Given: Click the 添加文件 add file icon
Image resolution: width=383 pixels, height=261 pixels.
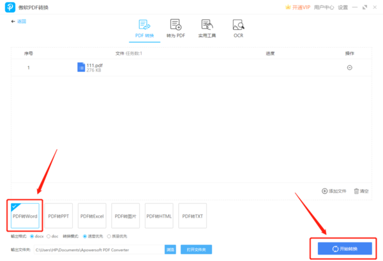Looking at the screenshot, I should coord(324,190).
